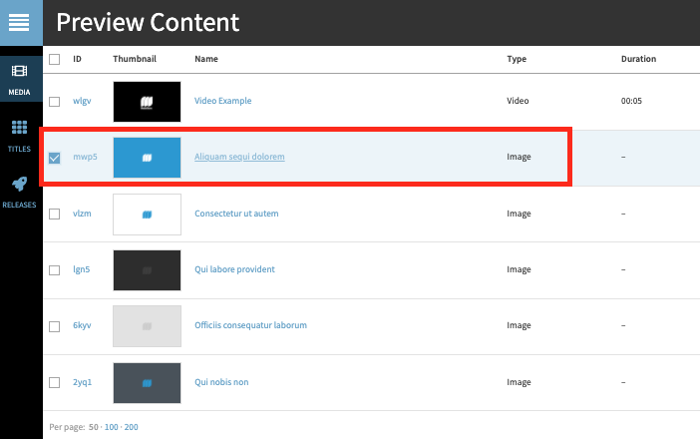Open the Consectetur ut autem thumbnail
The width and height of the screenshot is (700, 439).
(147, 214)
